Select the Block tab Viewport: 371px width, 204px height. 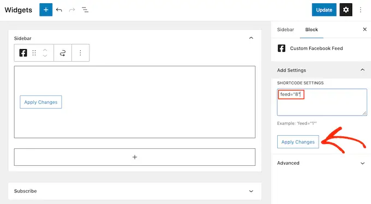click(x=312, y=29)
